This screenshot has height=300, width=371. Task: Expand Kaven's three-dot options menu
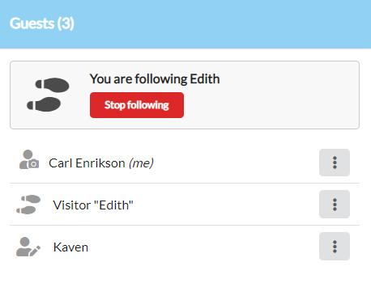(x=335, y=246)
